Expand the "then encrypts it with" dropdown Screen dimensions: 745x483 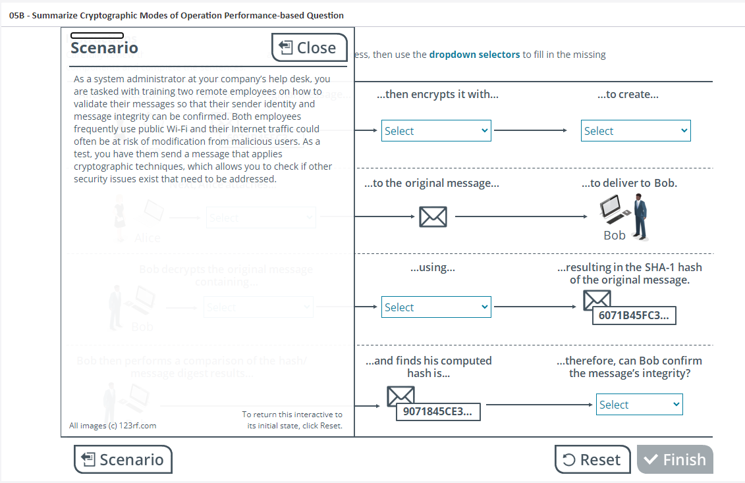click(x=436, y=131)
